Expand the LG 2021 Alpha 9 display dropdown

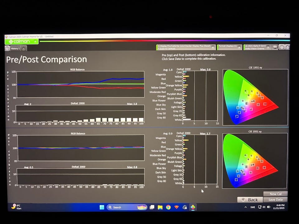[x=268, y=47]
